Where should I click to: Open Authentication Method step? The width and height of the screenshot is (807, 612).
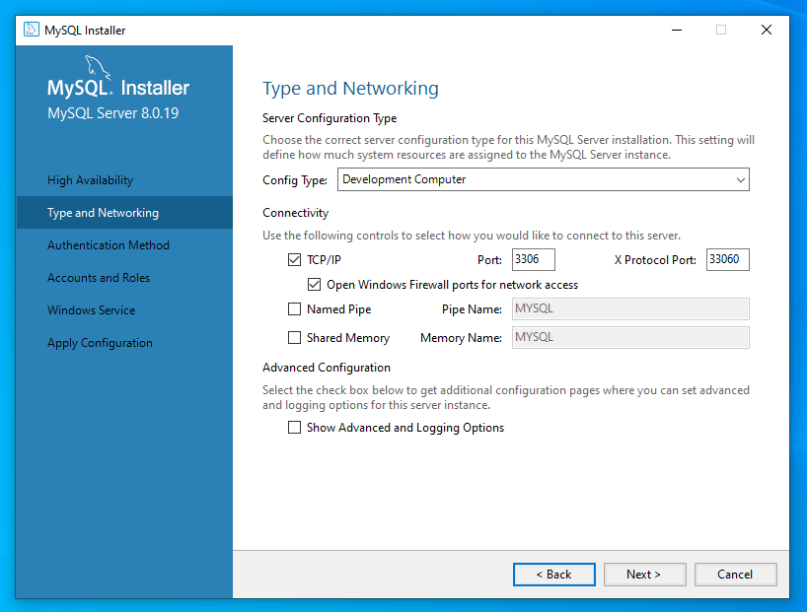click(109, 245)
